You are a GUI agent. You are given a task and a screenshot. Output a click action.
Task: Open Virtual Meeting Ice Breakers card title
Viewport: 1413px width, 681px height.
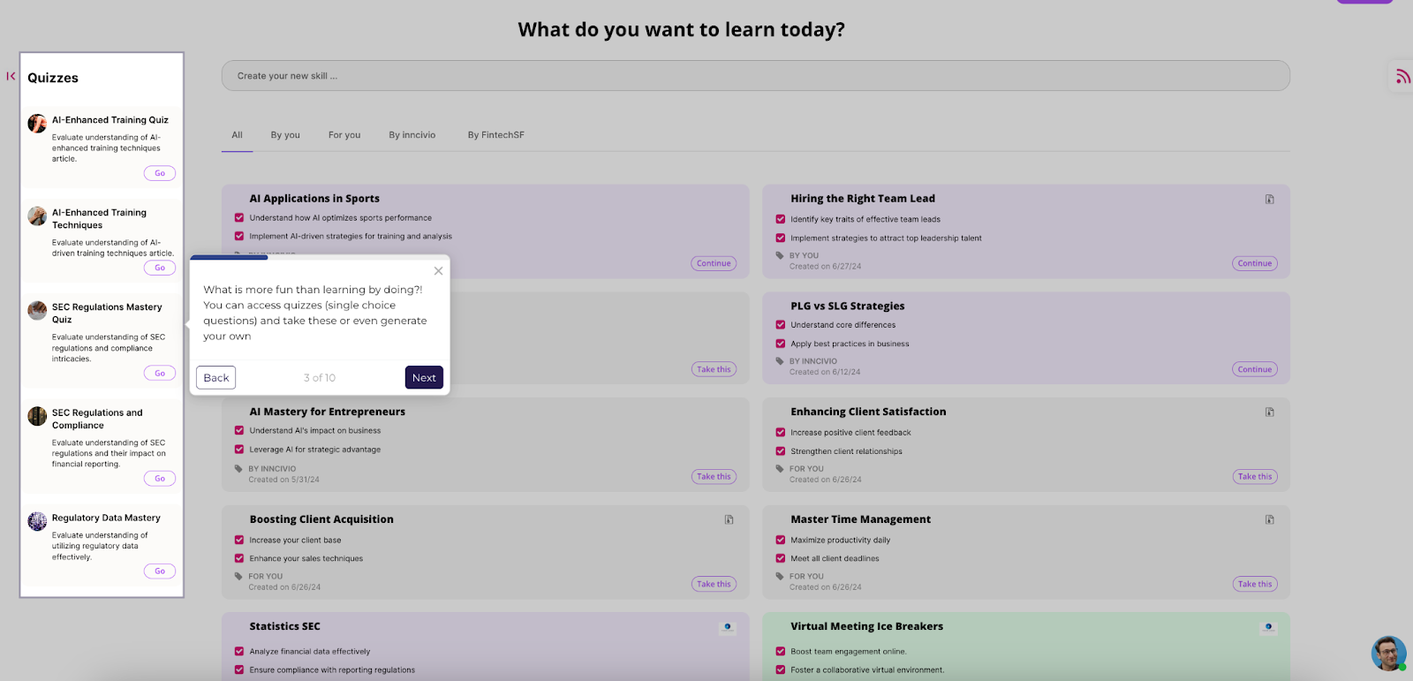(x=866, y=626)
